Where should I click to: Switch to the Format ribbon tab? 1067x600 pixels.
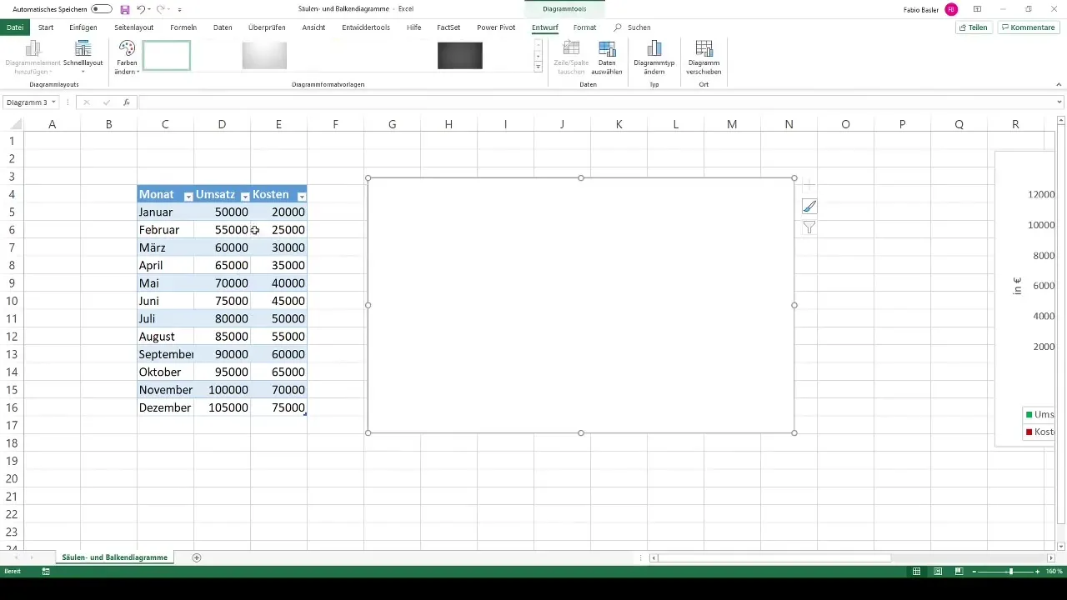584,27
